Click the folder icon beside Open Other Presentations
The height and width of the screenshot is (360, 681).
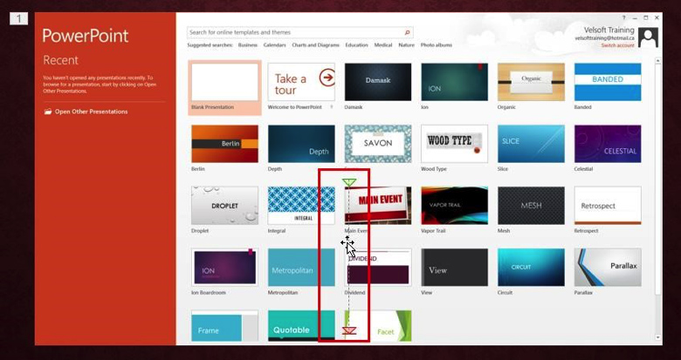pyautogui.click(x=48, y=112)
